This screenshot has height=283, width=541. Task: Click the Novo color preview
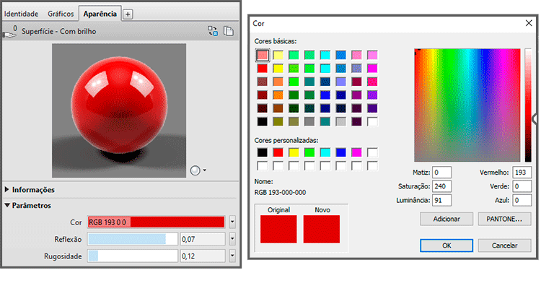[x=322, y=229]
